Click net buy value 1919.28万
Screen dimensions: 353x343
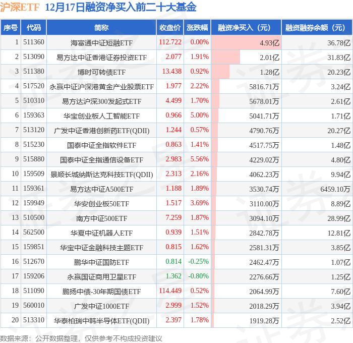click(x=264, y=321)
